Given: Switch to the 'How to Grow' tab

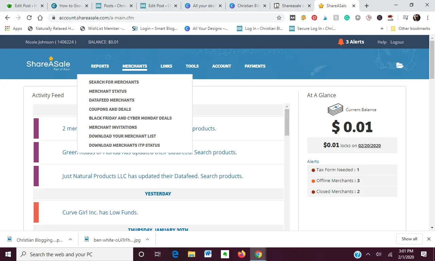Looking at the screenshot, I should click(69, 6).
